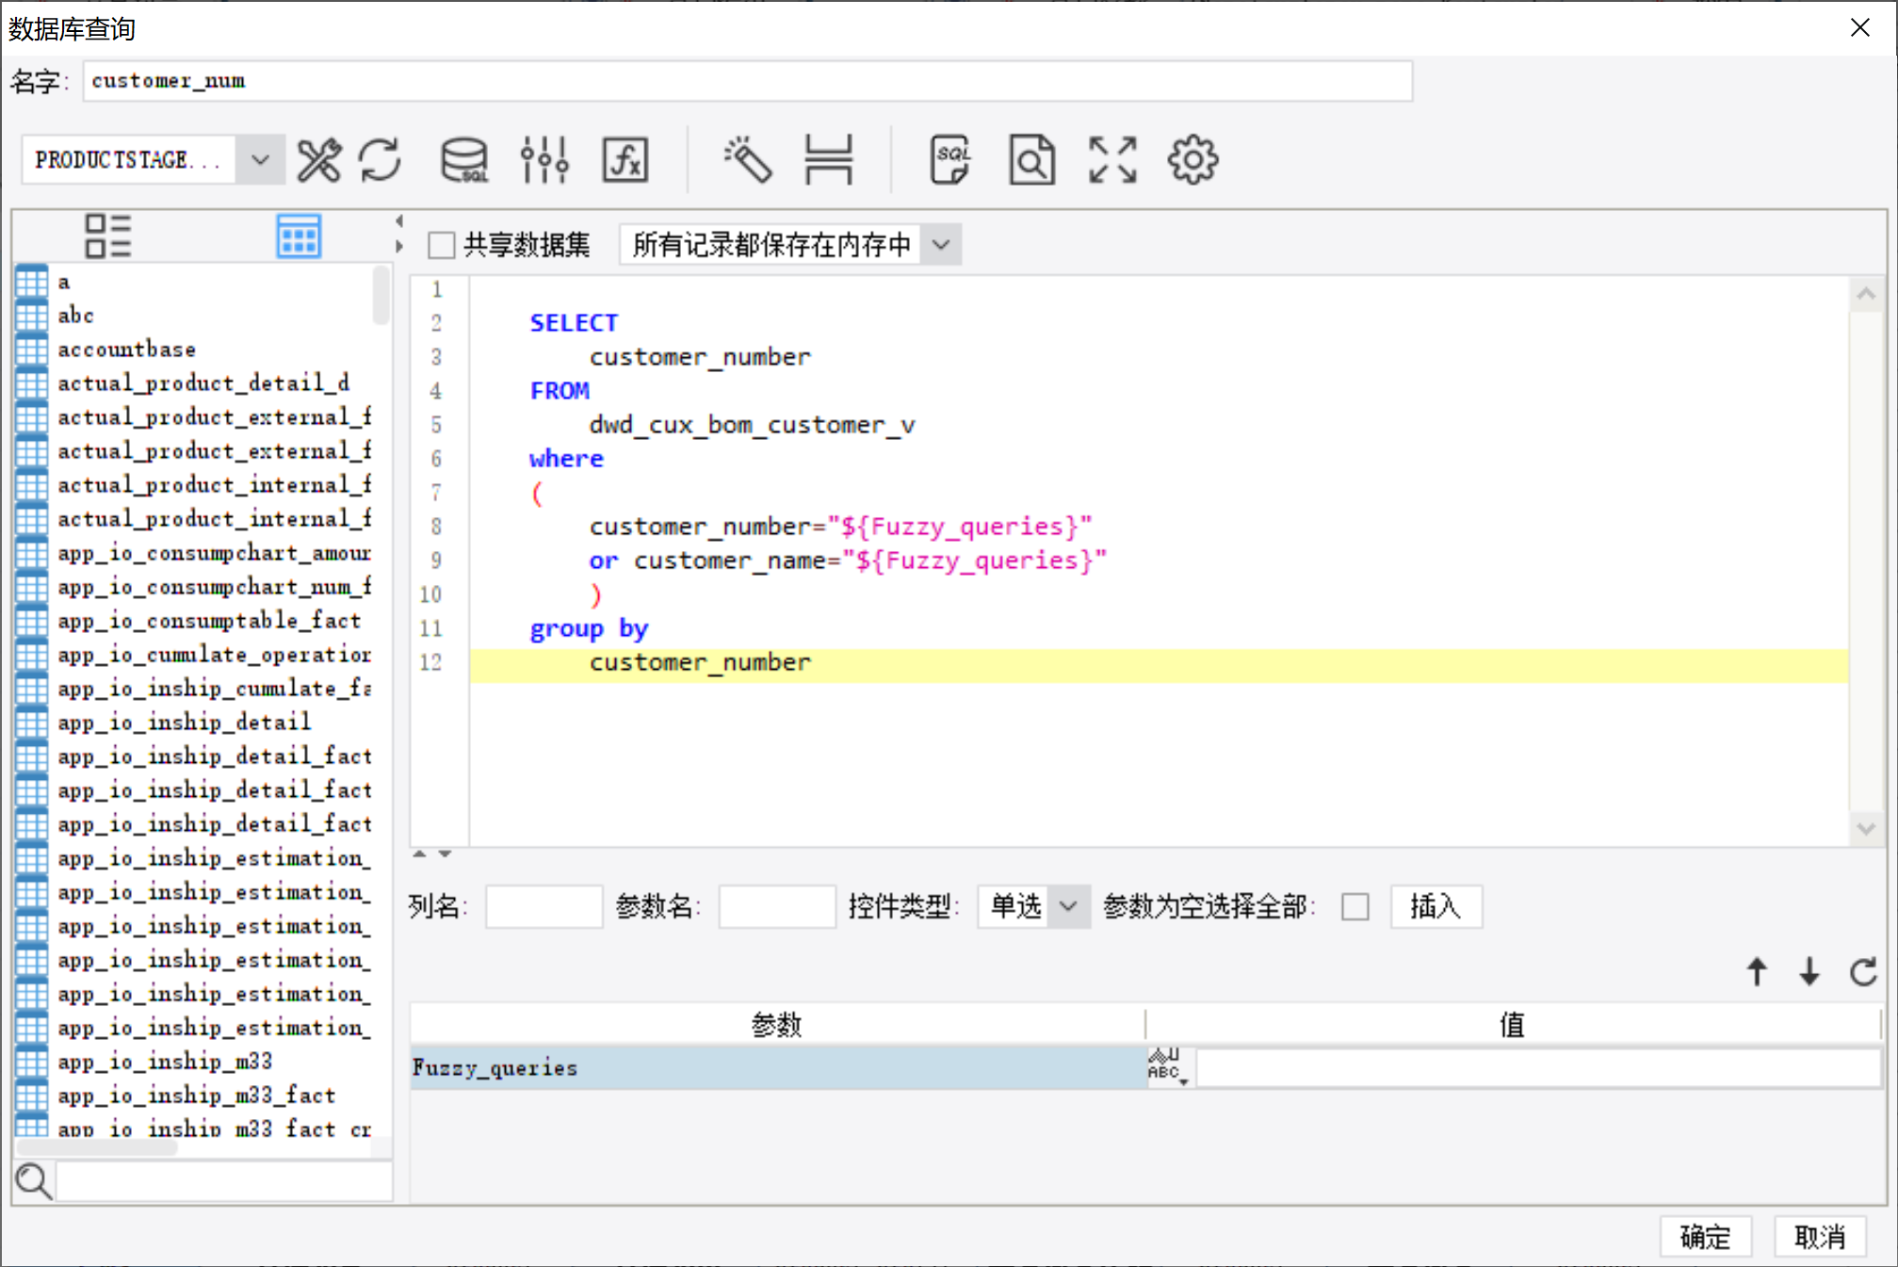Move parameter down with the down arrow
Image resolution: width=1898 pixels, height=1267 pixels.
pos(1809,971)
